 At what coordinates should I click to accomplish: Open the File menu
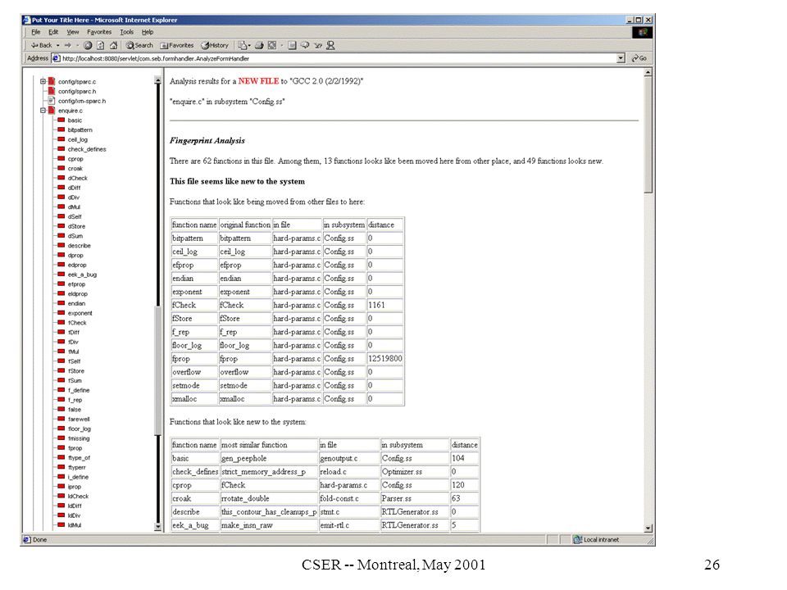35,32
